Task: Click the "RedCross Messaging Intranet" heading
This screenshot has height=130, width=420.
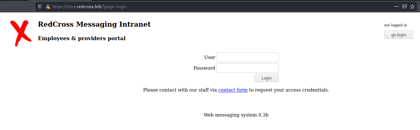Action: [x=94, y=24]
